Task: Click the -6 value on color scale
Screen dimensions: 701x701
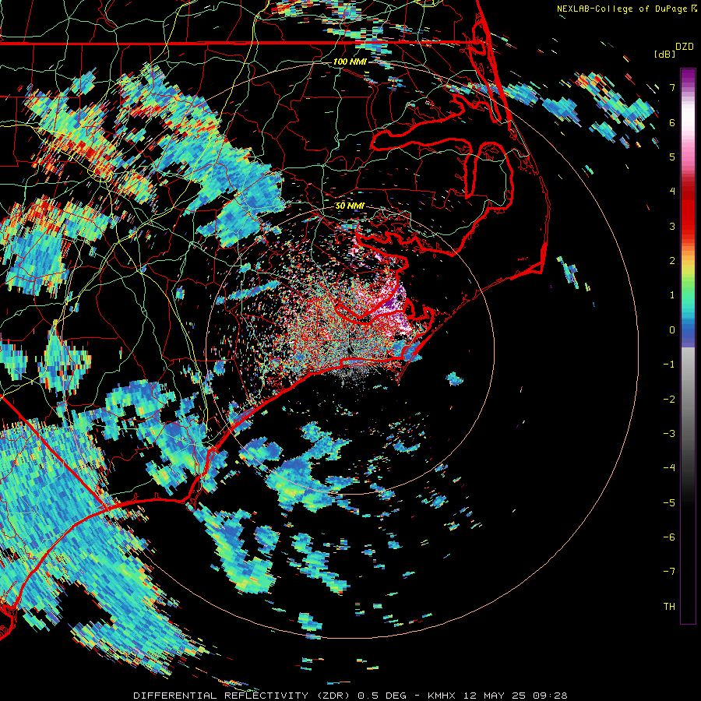Action: [x=669, y=537]
